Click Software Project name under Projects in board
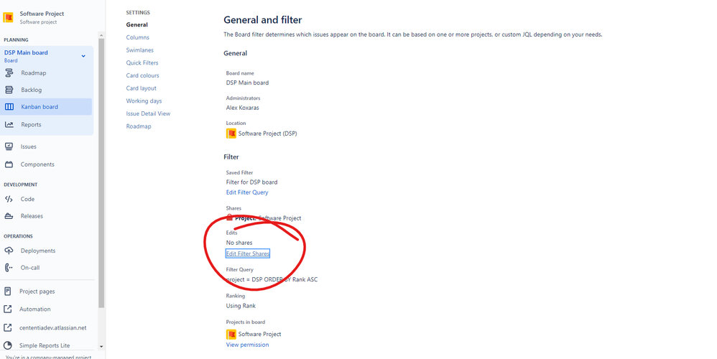 [260, 334]
